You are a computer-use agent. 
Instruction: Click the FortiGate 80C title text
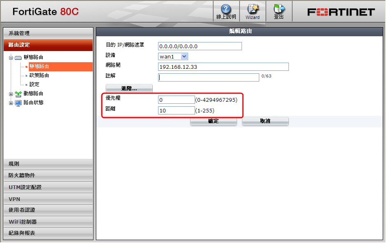point(46,12)
